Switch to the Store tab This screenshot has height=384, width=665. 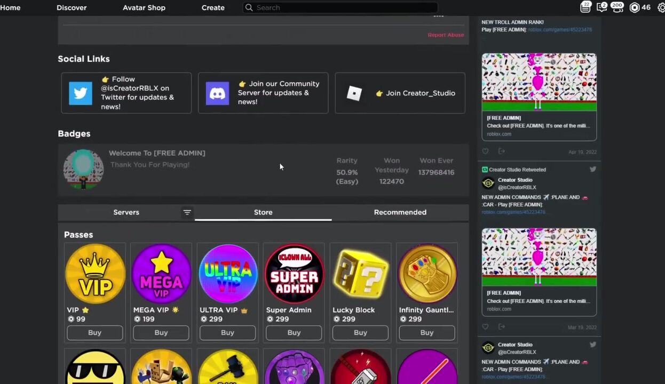tap(263, 212)
